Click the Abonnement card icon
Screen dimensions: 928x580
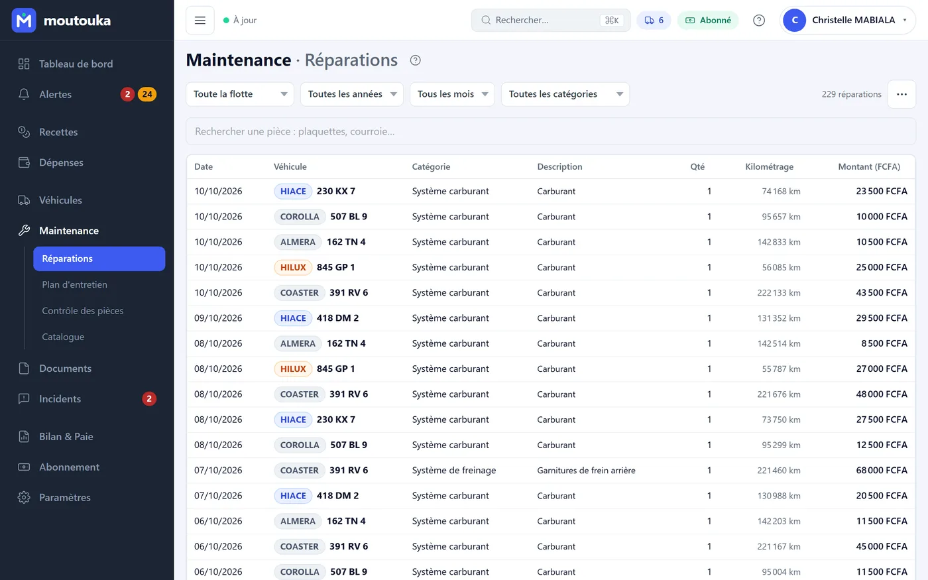24,467
